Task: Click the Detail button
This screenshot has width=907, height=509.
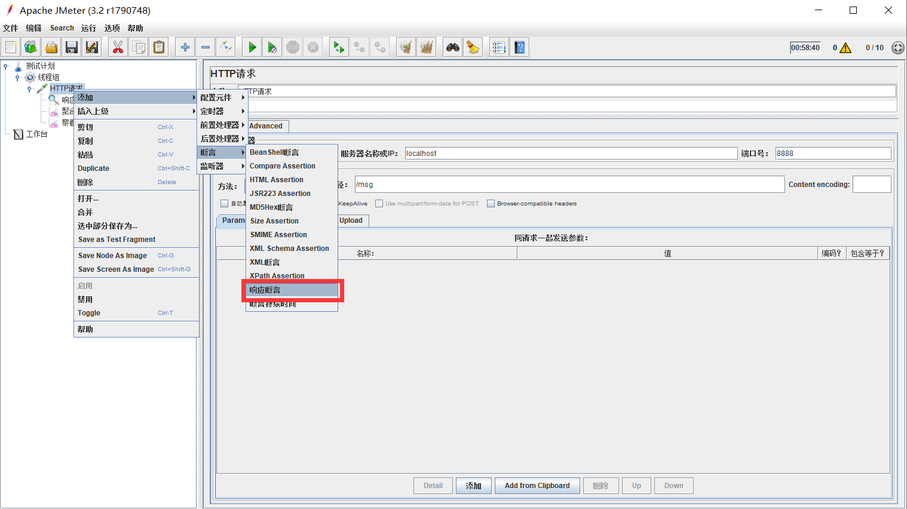Action: coord(433,486)
